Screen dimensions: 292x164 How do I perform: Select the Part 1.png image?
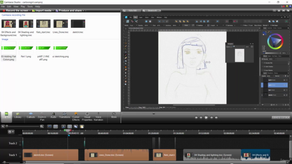(26, 48)
